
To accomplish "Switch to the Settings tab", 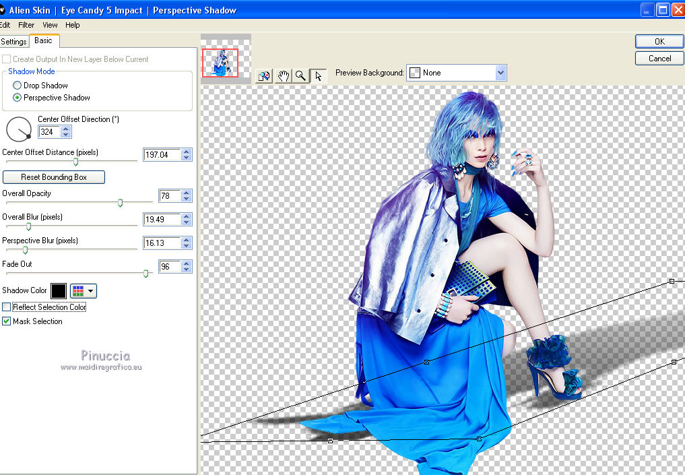I will click(14, 42).
